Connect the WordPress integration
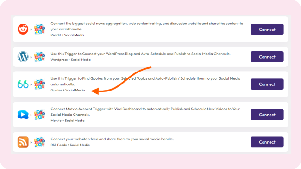The image size is (301, 169). pyautogui.click(x=267, y=57)
